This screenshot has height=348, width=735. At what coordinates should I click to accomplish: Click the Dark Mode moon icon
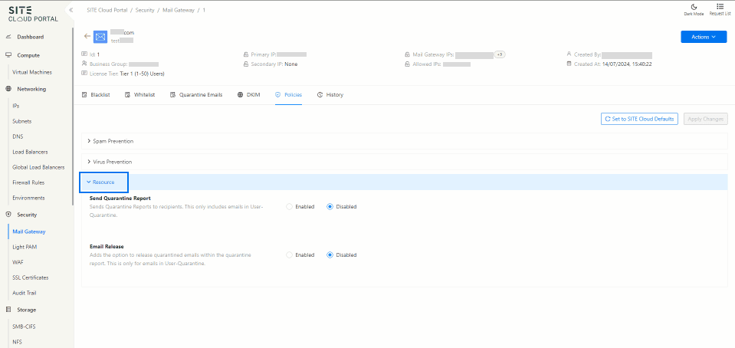point(694,6)
